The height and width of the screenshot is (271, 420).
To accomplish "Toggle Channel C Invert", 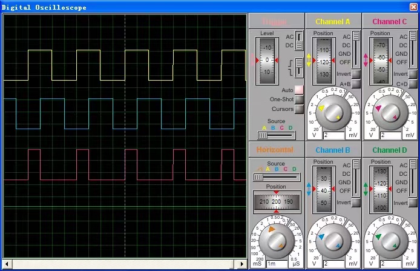I will pyautogui.click(x=413, y=74).
